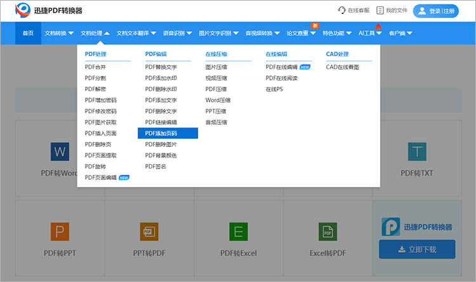Choose 视频压缩 entry

[x=216, y=78]
